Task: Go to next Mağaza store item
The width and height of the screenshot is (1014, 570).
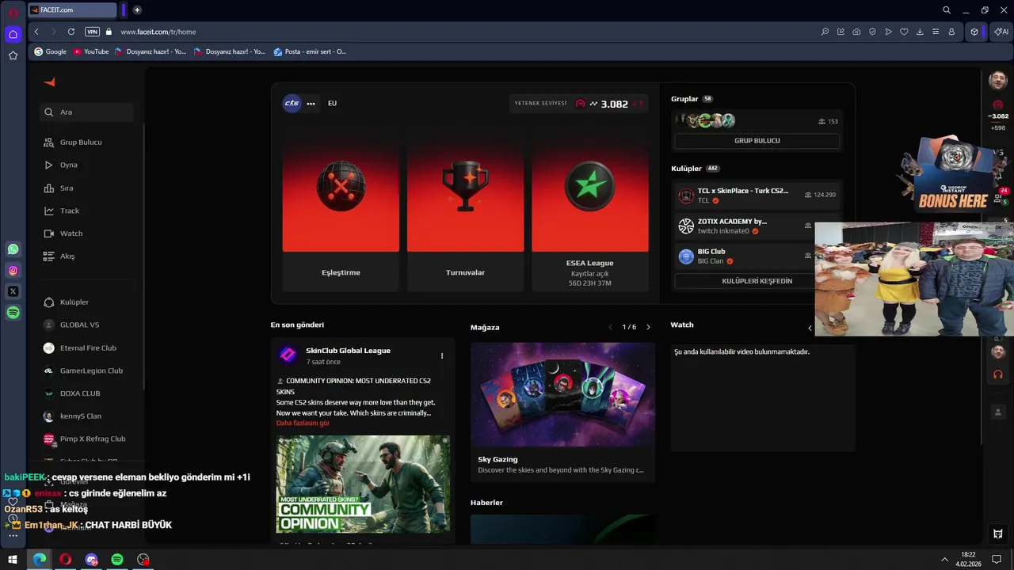Action: coord(648,327)
